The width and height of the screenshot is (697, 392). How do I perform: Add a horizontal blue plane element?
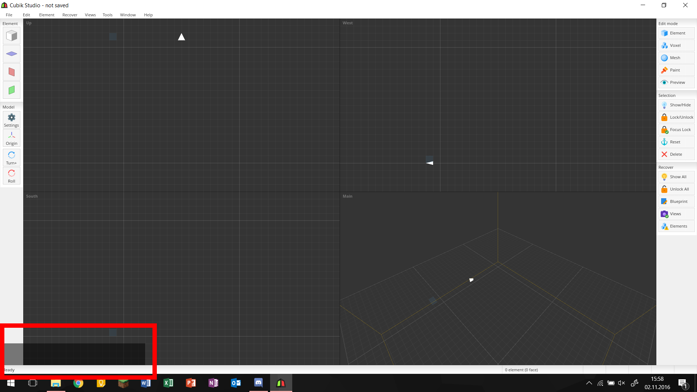[x=12, y=54]
